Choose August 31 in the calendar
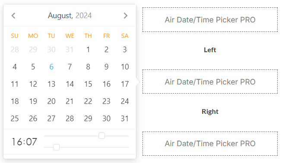The image size is (282, 163). pyautogui.click(x=125, y=119)
